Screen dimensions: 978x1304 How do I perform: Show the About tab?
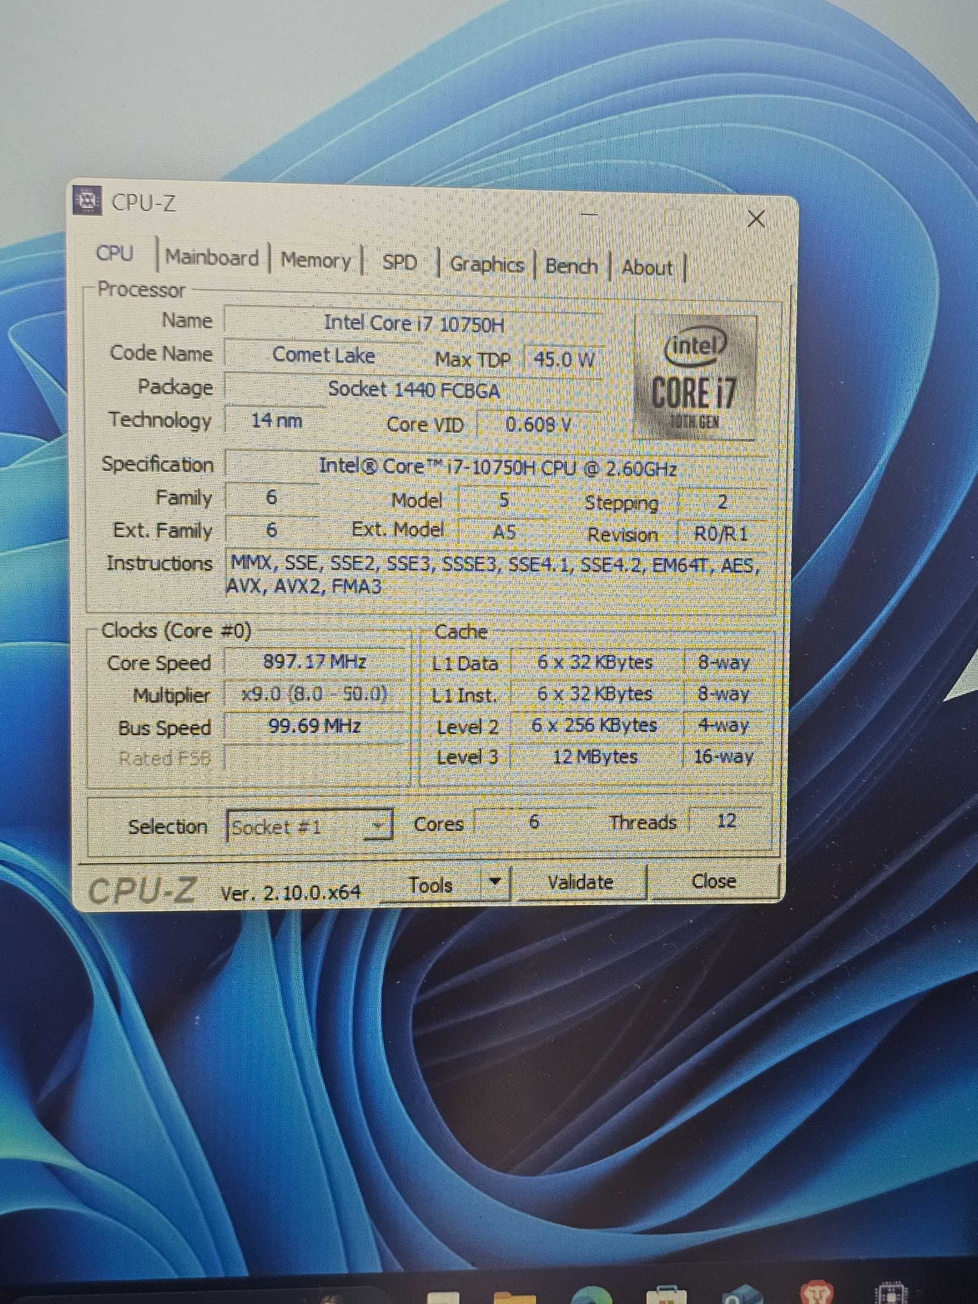646,268
